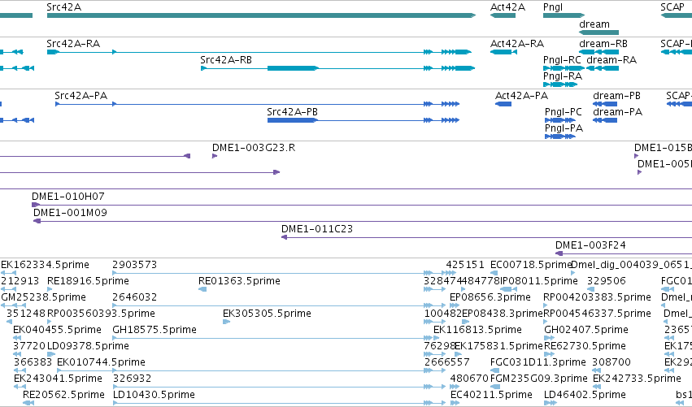Image resolution: width=692 pixels, height=407 pixels.
Task: Select clone DME1-003F24
Action: [x=624, y=253]
